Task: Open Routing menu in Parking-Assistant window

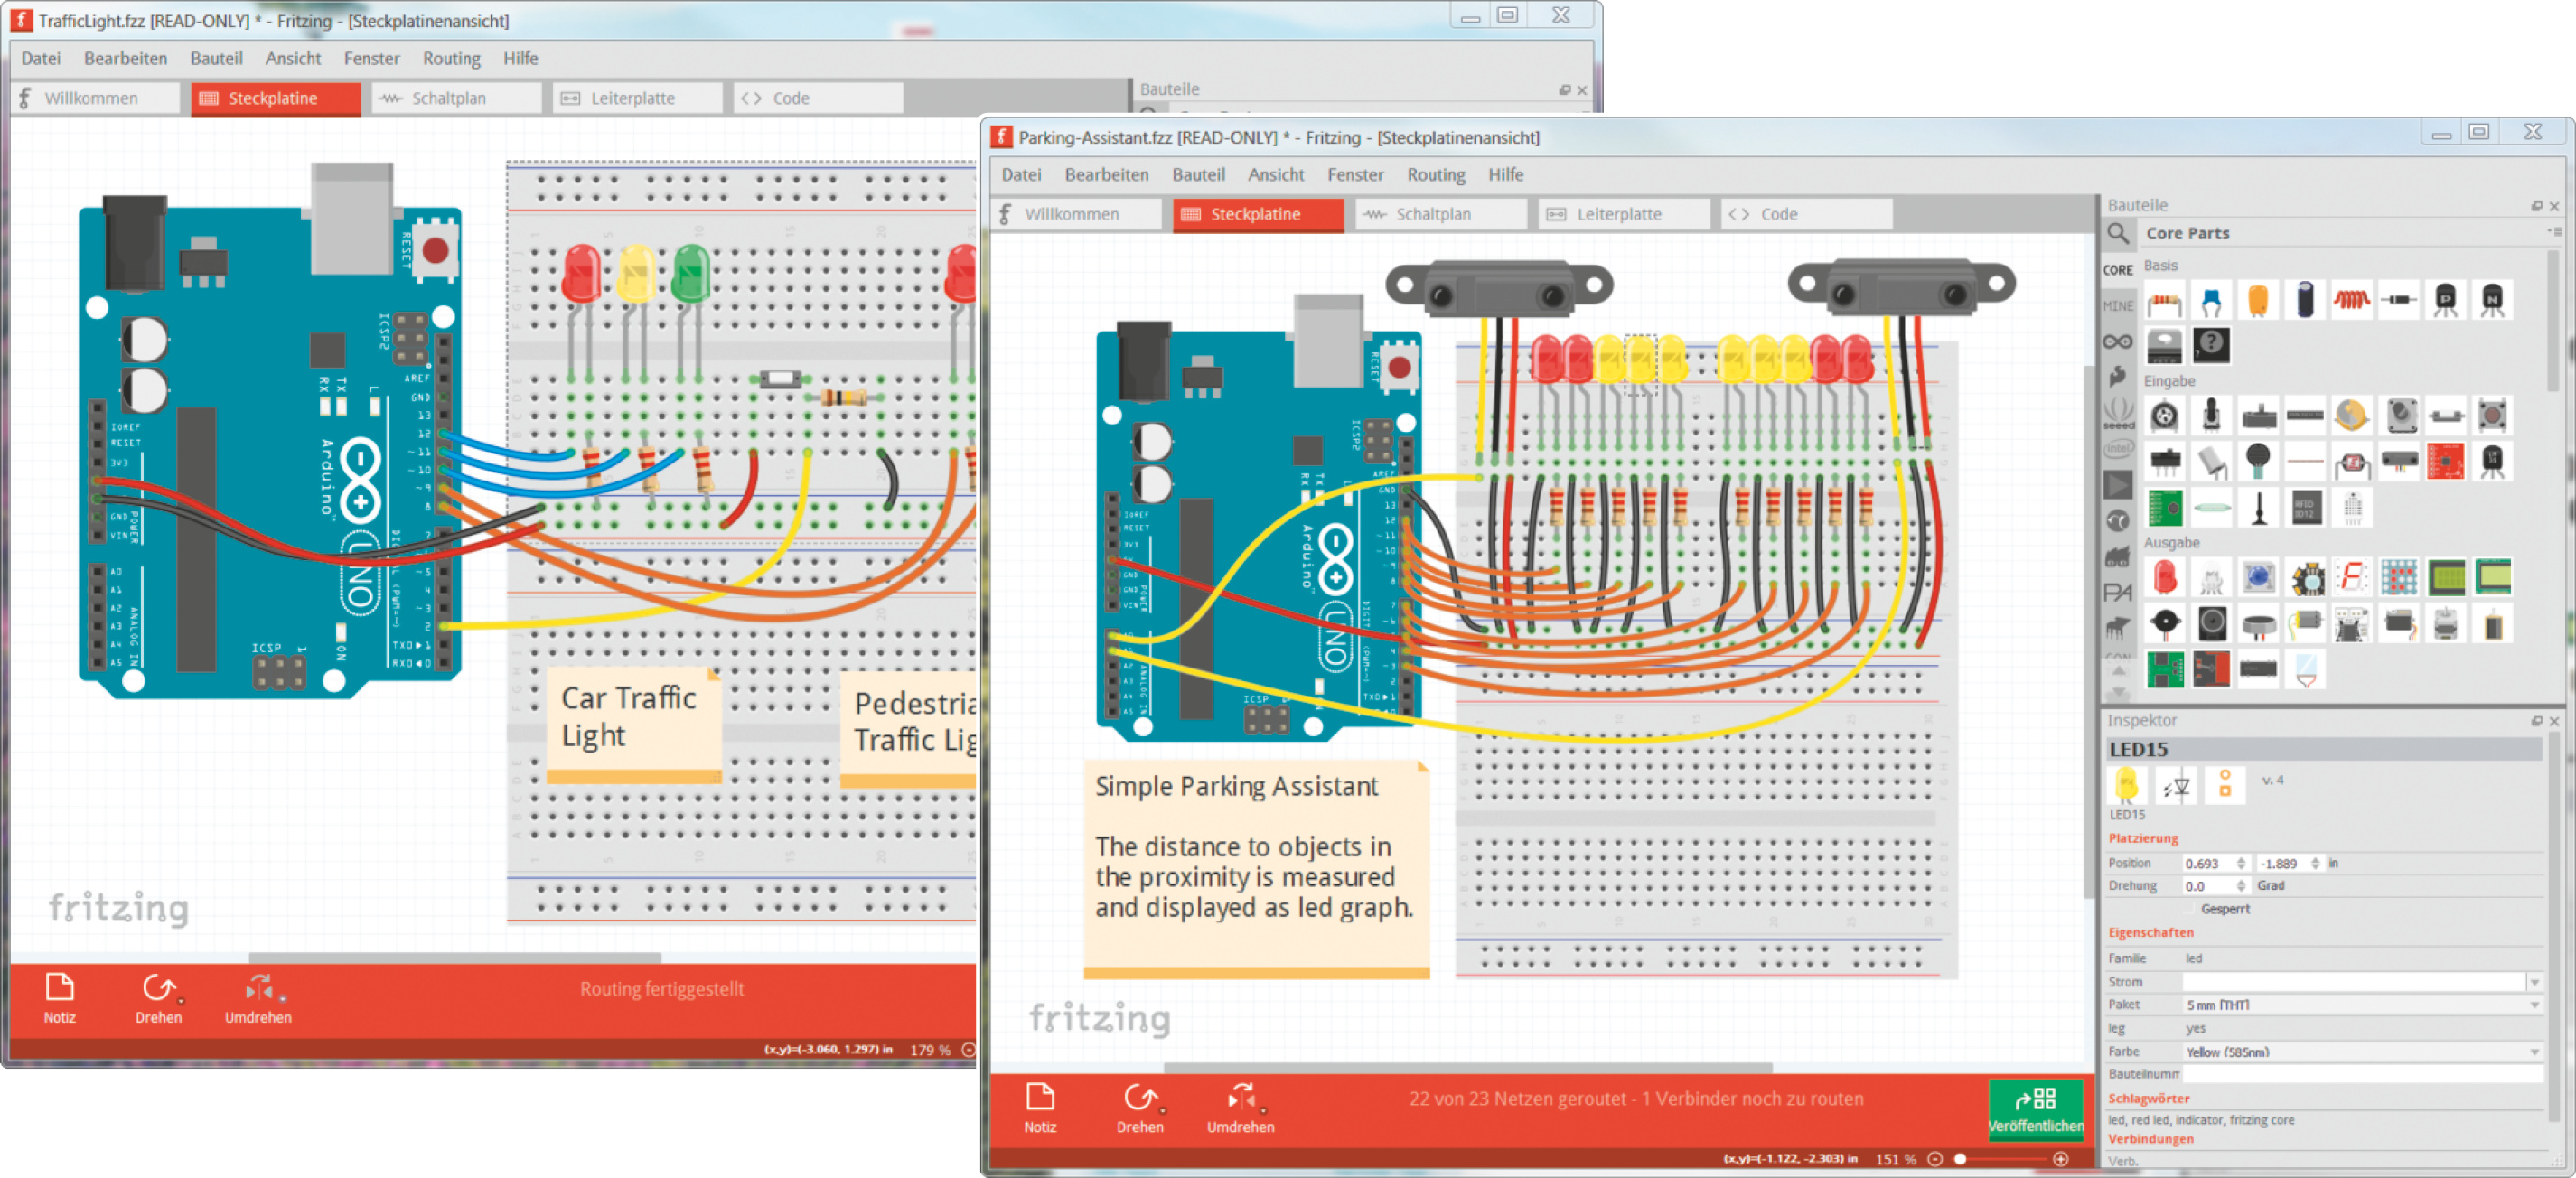Action: tap(1435, 175)
